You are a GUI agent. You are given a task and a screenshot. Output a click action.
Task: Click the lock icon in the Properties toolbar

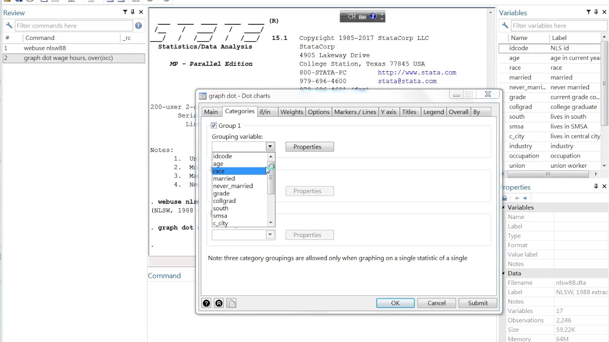(x=504, y=198)
